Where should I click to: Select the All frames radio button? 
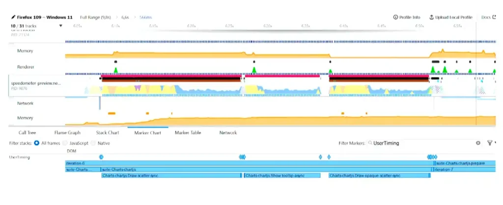[x=36, y=143]
